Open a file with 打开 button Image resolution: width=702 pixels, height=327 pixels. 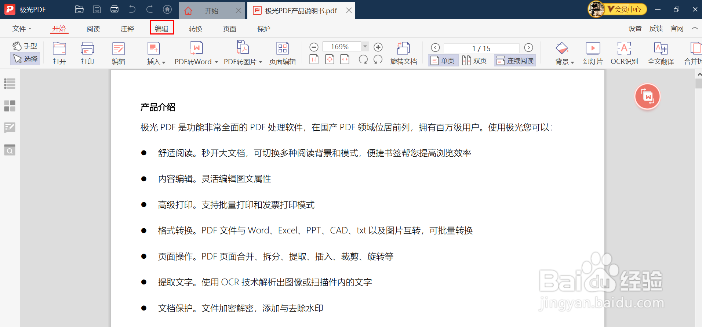(x=59, y=54)
